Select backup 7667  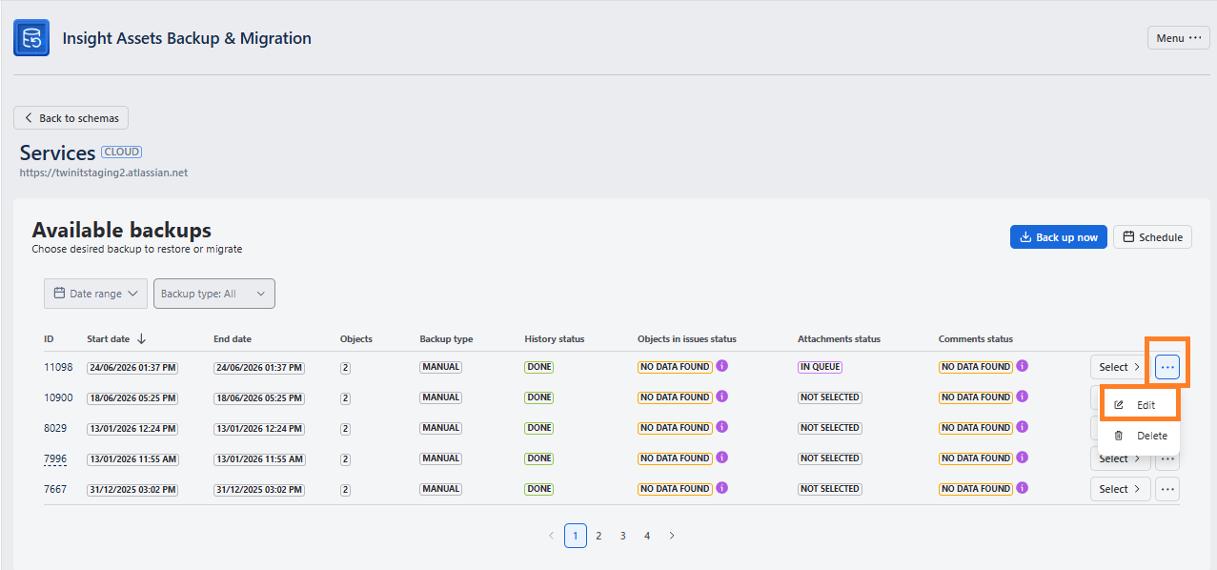pyautogui.click(x=1120, y=489)
